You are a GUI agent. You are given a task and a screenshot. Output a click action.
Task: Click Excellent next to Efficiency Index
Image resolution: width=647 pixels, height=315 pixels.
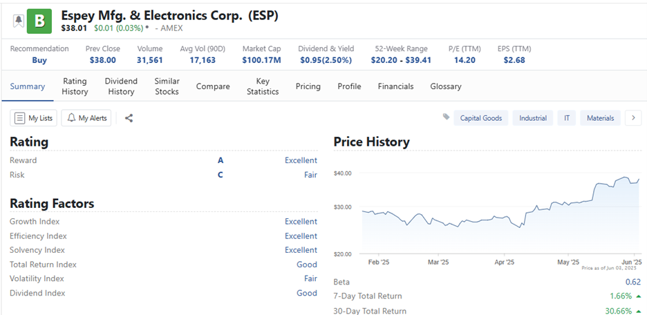point(301,236)
